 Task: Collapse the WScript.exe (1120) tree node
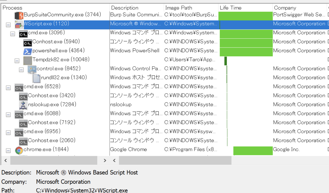[x=8, y=25]
